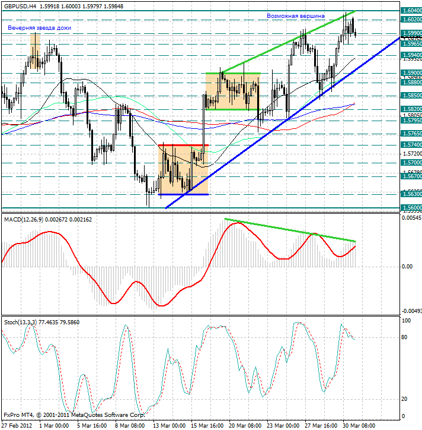Select the shaded doji highlight rectangle
This screenshot has width=422, height=430.
click(x=35, y=50)
